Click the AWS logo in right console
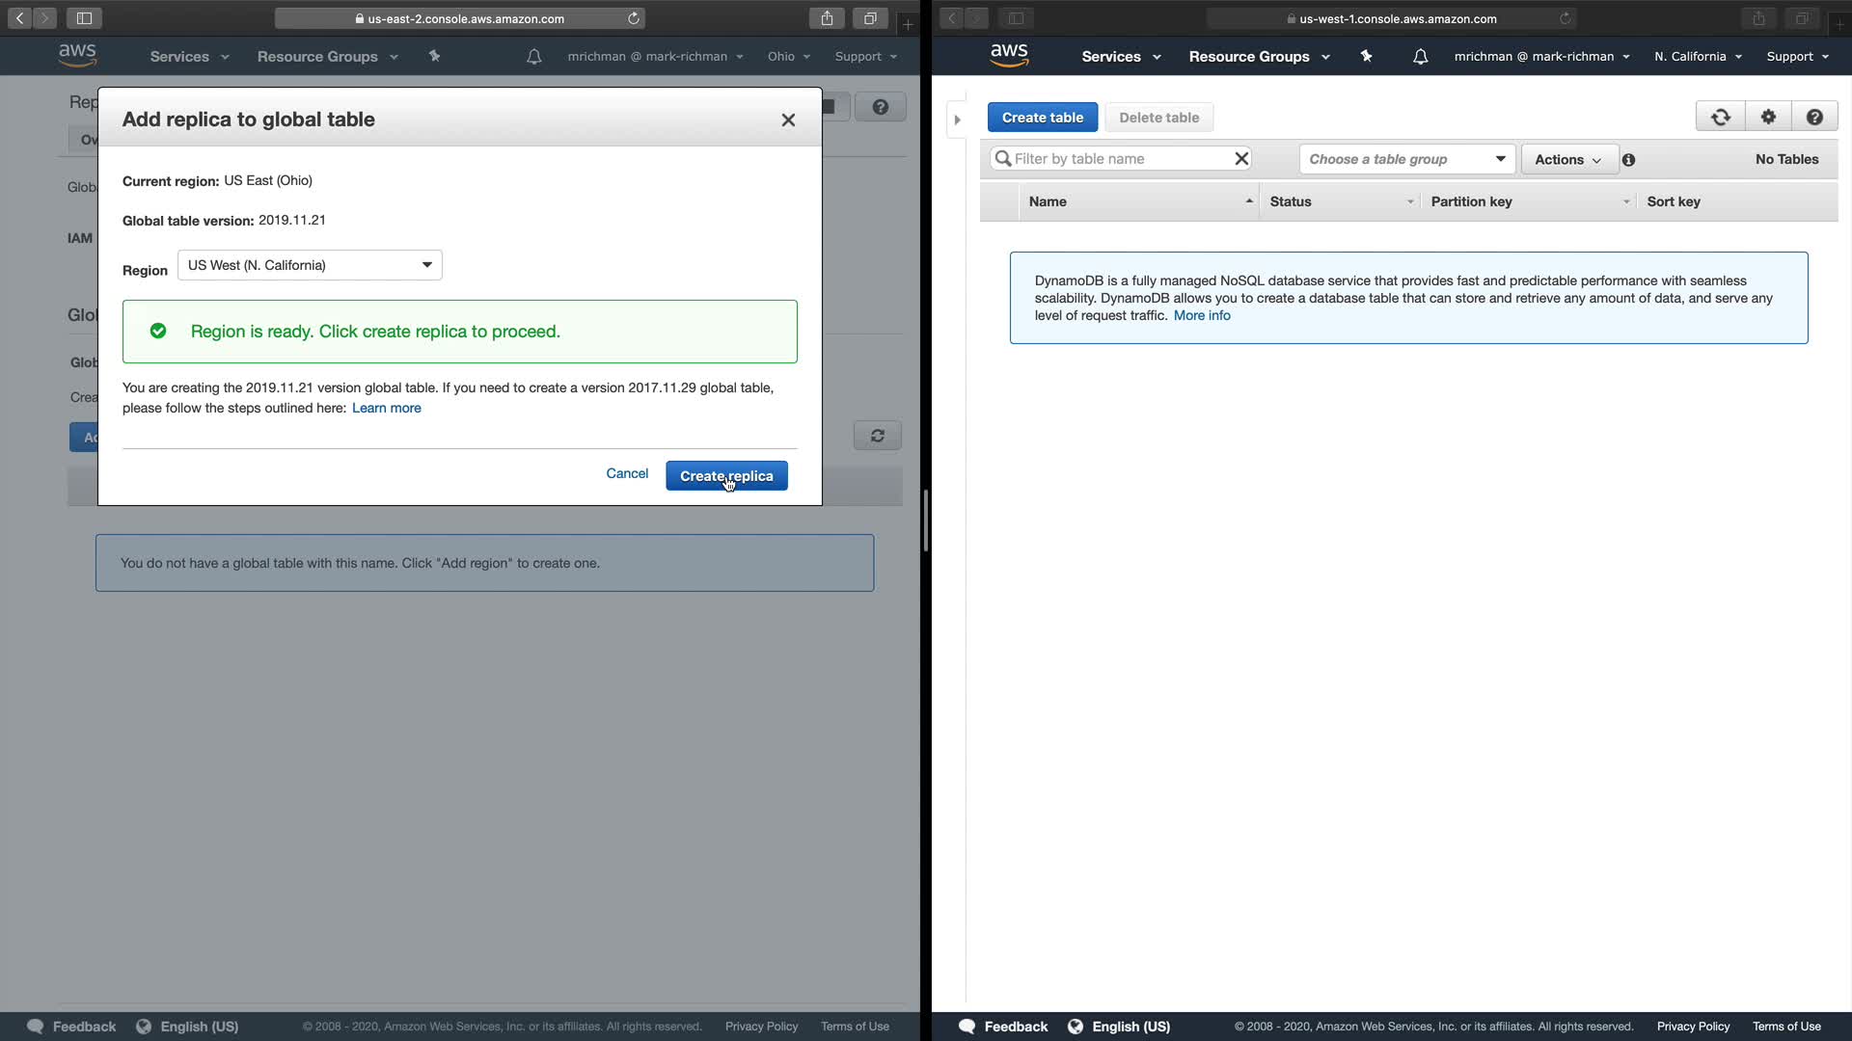The image size is (1852, 1041). pyautogui.click(x=1009, y=56)
